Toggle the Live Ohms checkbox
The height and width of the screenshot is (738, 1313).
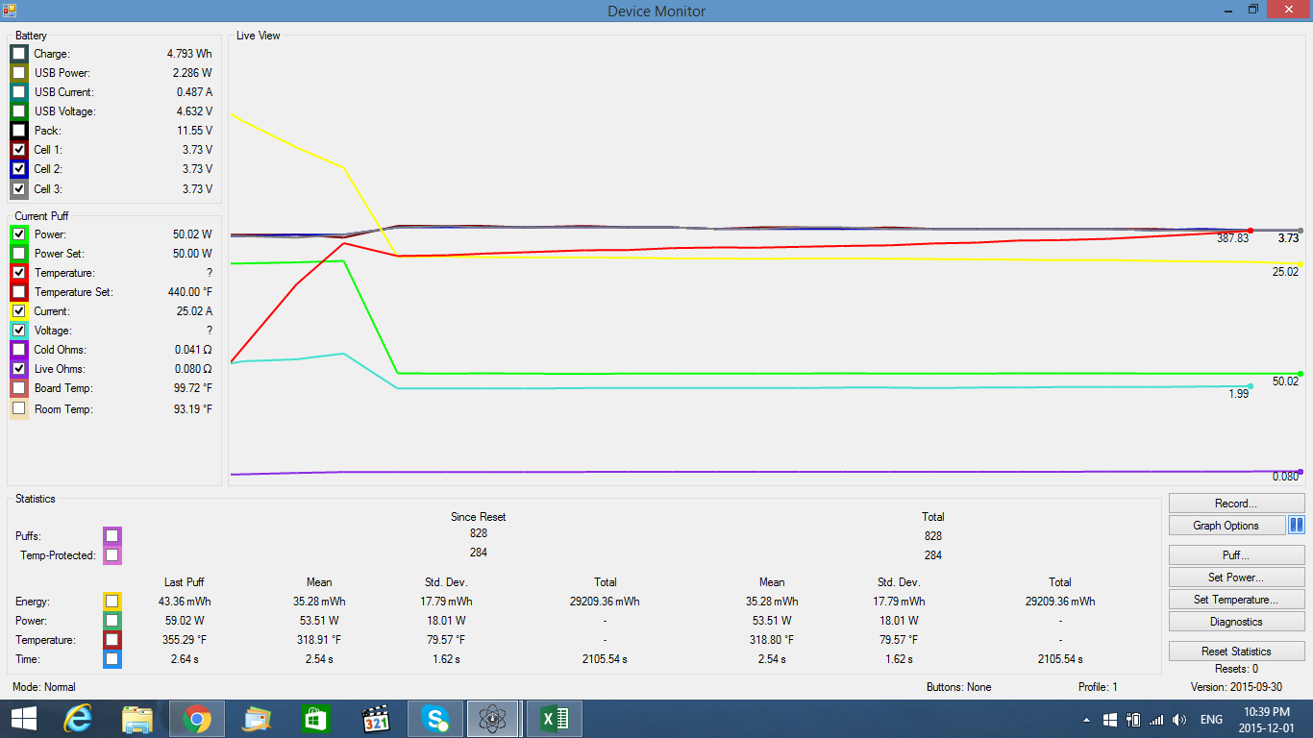click(x=19, y=369)
